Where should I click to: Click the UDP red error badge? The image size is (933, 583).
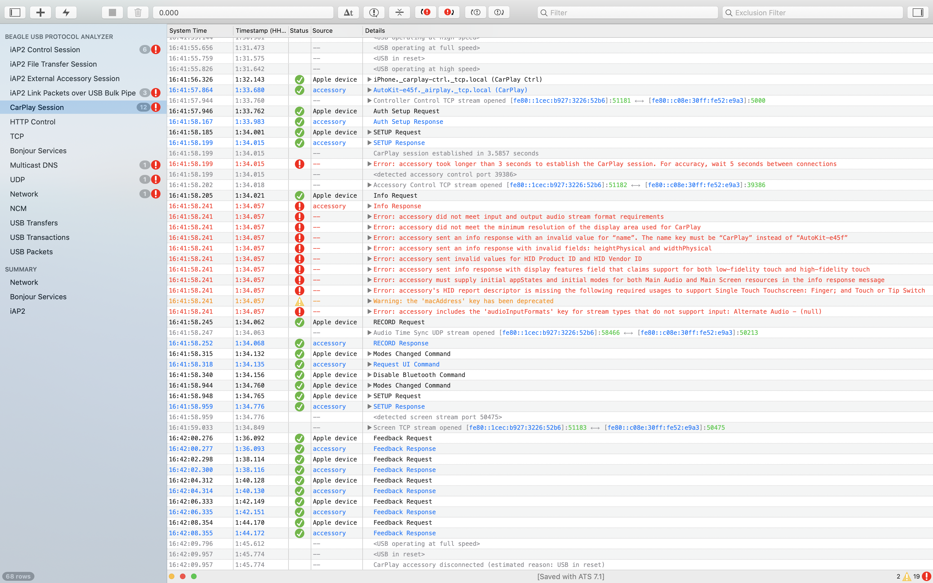point(156,179)
